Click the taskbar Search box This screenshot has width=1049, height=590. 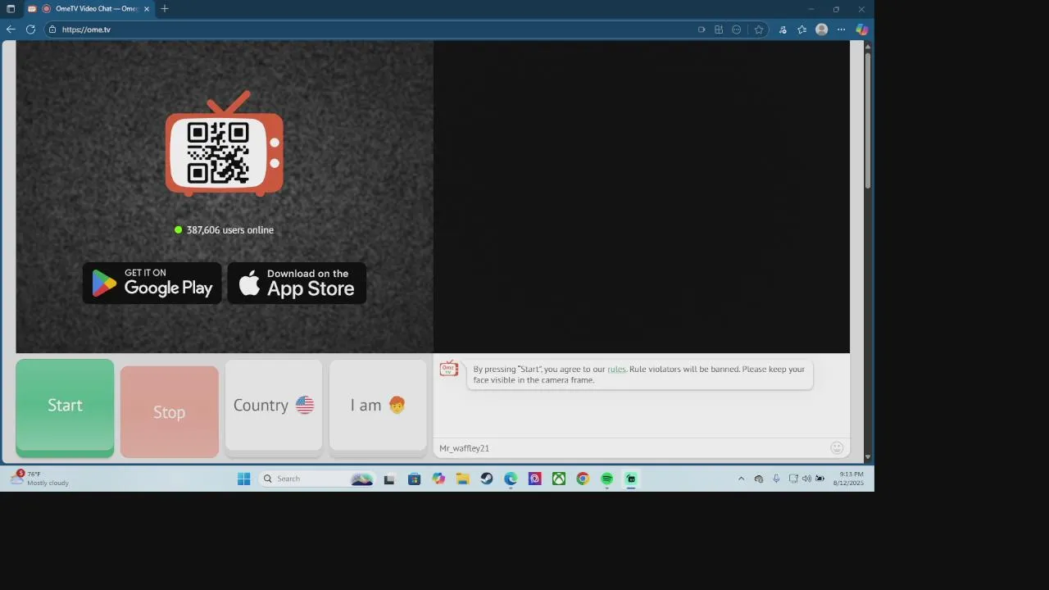[316, 479]
